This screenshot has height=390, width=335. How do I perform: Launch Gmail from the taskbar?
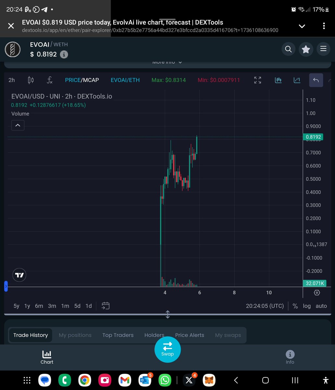click(x=124, y=380)
